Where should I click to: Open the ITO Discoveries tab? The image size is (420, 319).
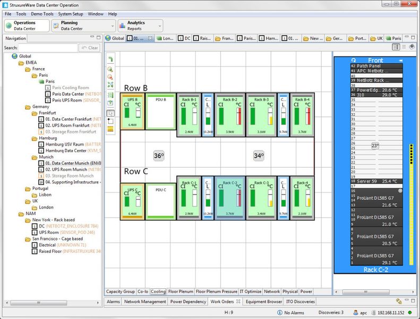[301, 301]
